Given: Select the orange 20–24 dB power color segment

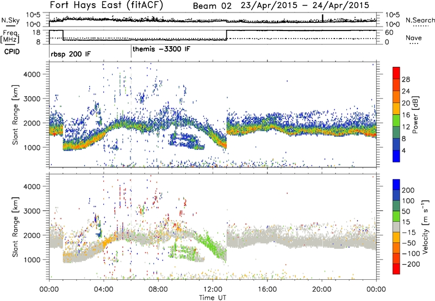Looking at the screenshot, I should [x=396, y=97].
